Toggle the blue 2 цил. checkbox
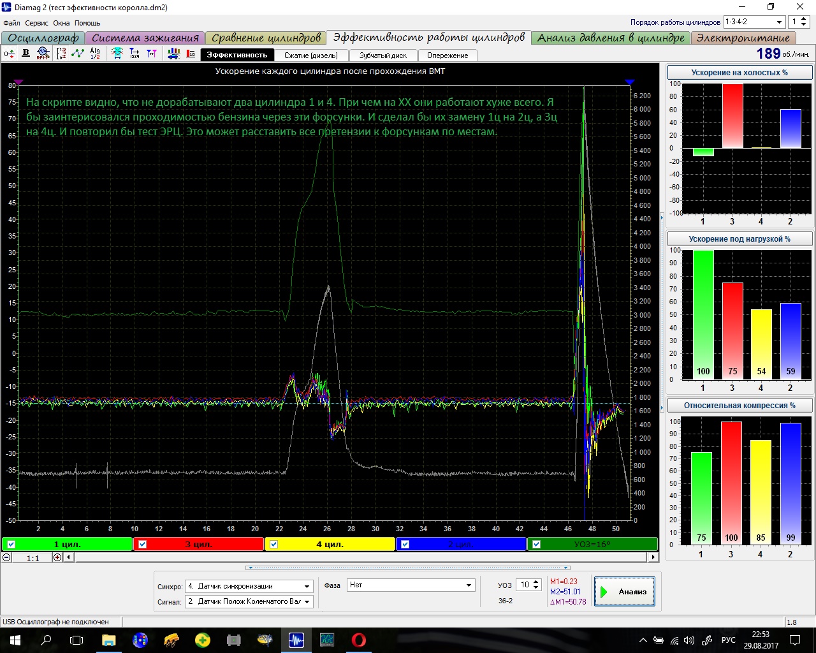The height and width of the screenshot is (653, 816). click(x=405, y=545)
